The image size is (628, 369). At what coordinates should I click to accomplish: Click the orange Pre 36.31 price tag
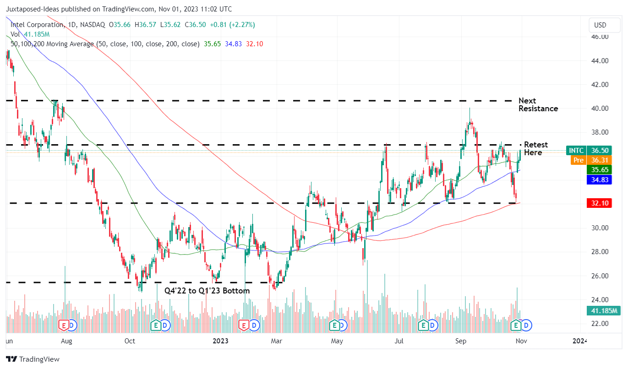(591, 160)
